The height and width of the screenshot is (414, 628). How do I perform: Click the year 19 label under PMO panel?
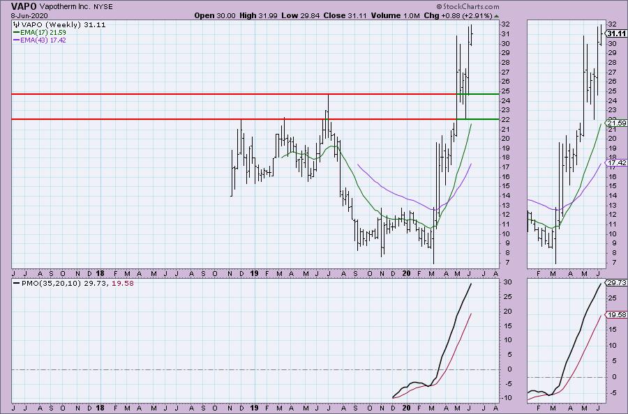[254, 408]
